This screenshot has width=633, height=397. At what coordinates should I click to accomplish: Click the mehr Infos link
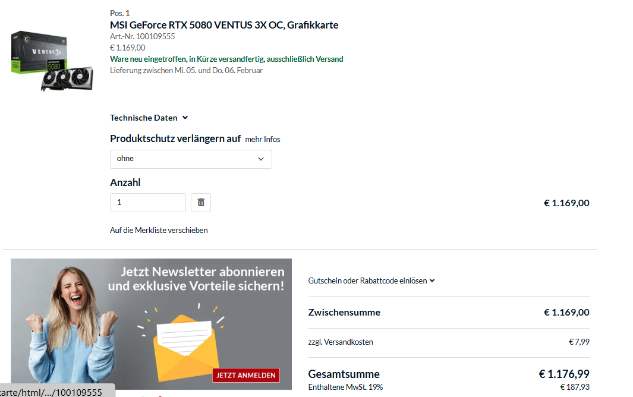coord(263,139)
